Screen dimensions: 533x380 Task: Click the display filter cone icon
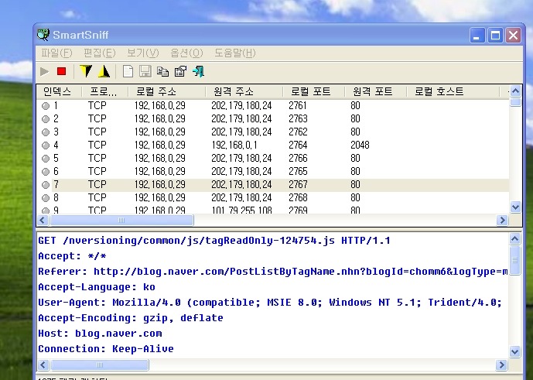coord(104,72)
